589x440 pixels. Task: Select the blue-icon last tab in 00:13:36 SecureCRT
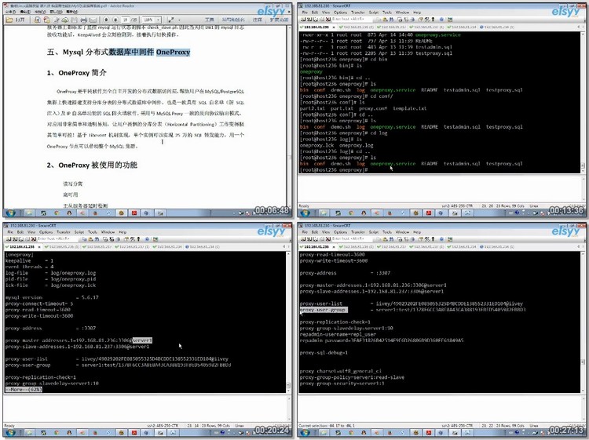498,27
